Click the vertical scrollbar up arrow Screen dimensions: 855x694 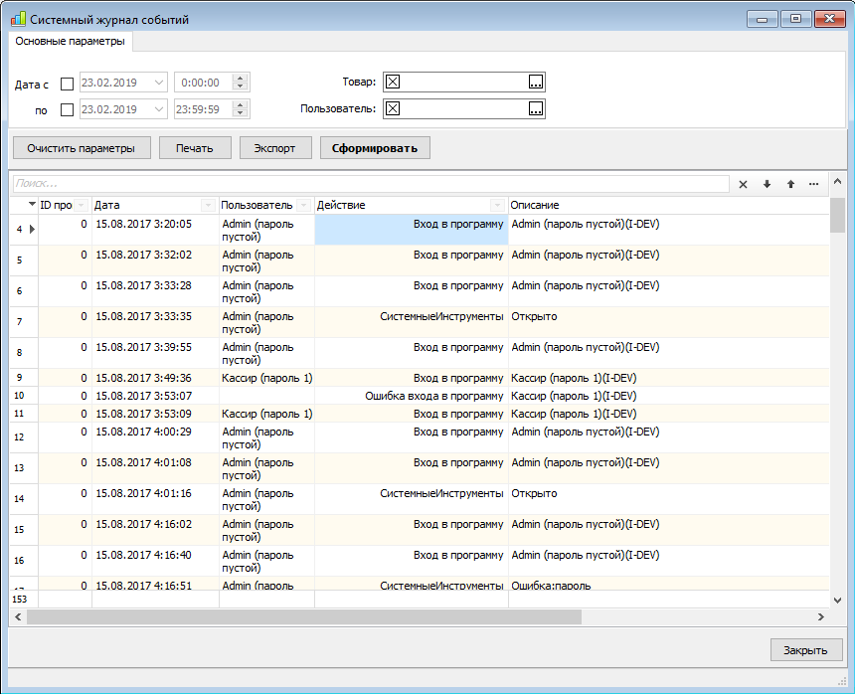pyautogui.click(x=837, y=182)
